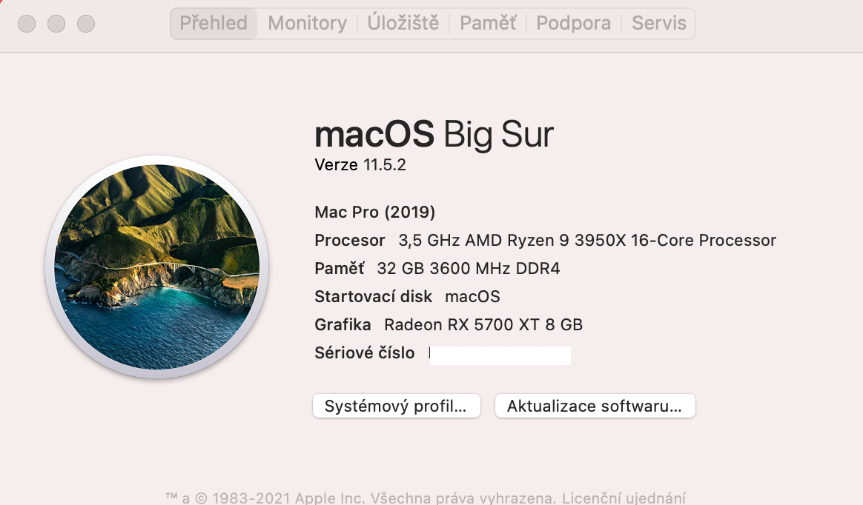The width and height of the screenshot is (863, 505).
Task: Click the macOS Big Sur title
Action: point(434,136)
